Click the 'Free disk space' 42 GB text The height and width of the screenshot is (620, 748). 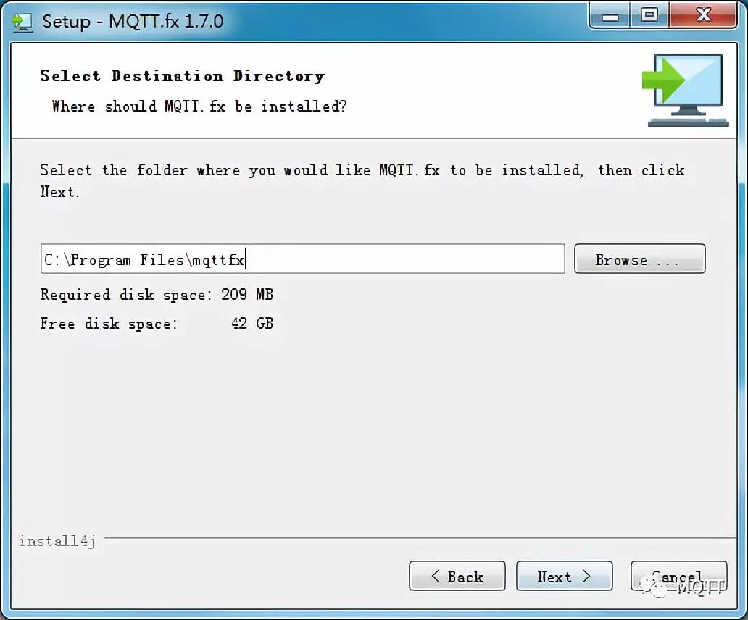pyautogui.click(x=157, y=324)
